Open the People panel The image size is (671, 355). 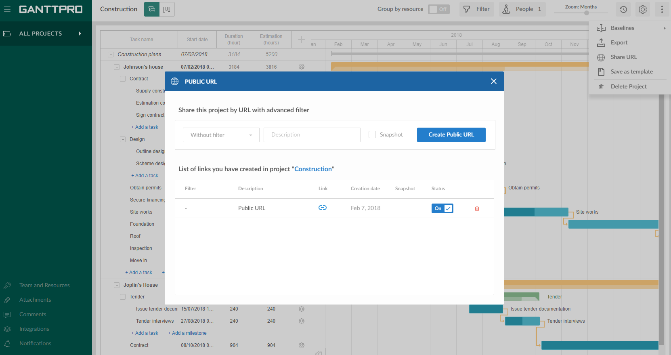pyautogui.click(x=522, y=9)
